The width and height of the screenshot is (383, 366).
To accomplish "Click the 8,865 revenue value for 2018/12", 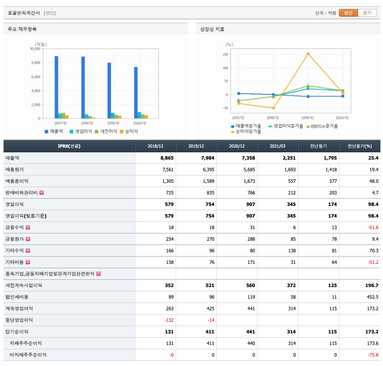I will [x=167, y=158].
